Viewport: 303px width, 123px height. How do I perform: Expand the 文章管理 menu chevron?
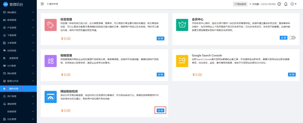[33, 43]
